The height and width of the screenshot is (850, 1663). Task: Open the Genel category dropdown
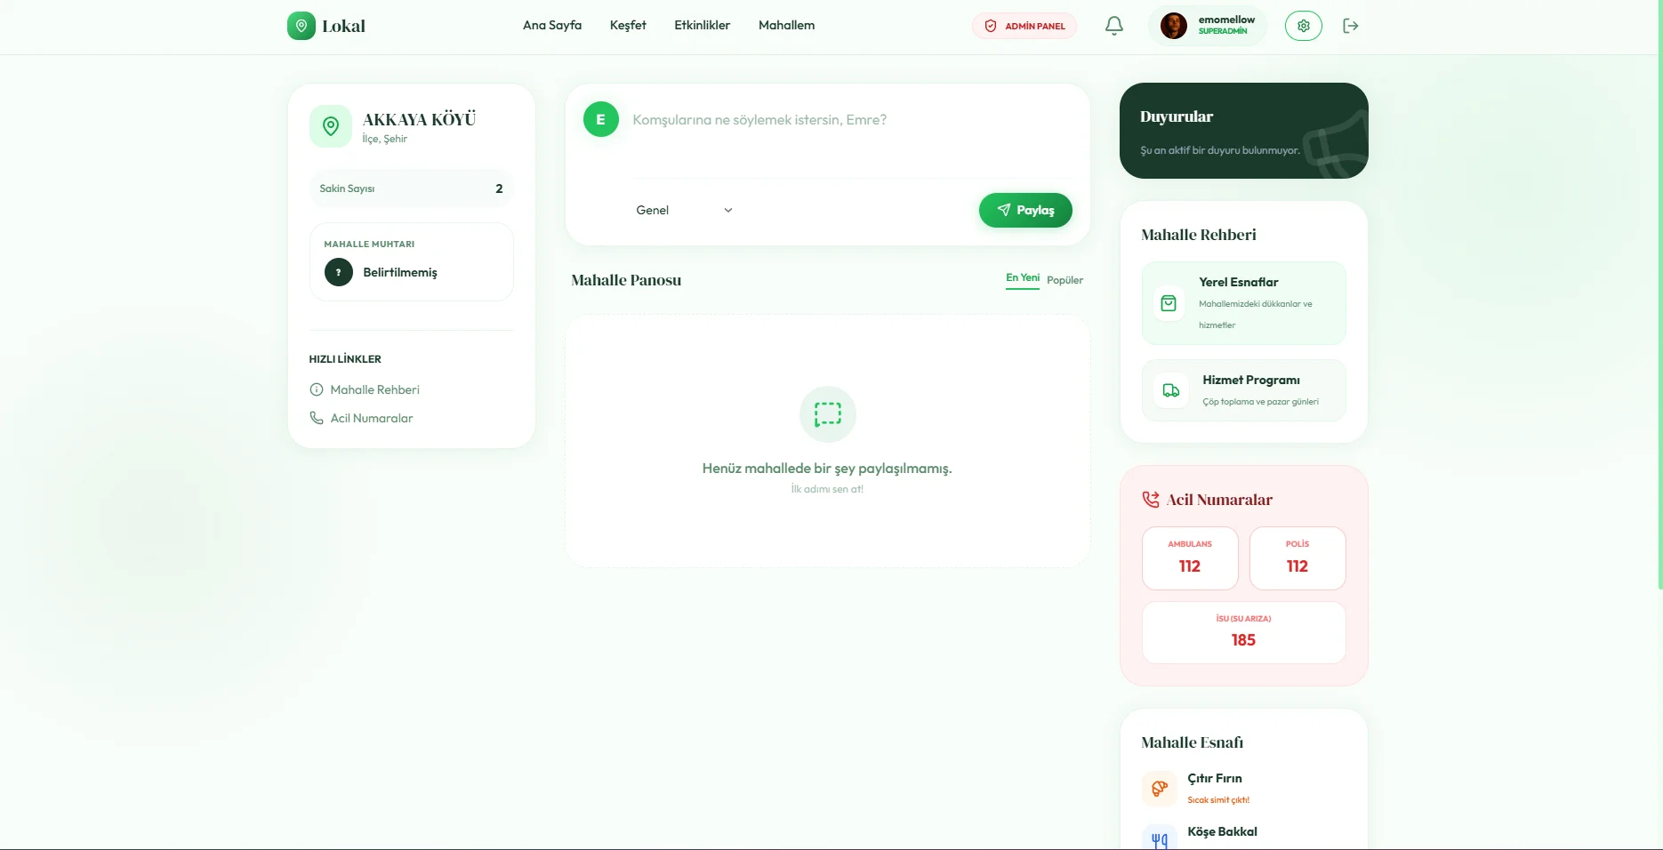pos(684,210)
